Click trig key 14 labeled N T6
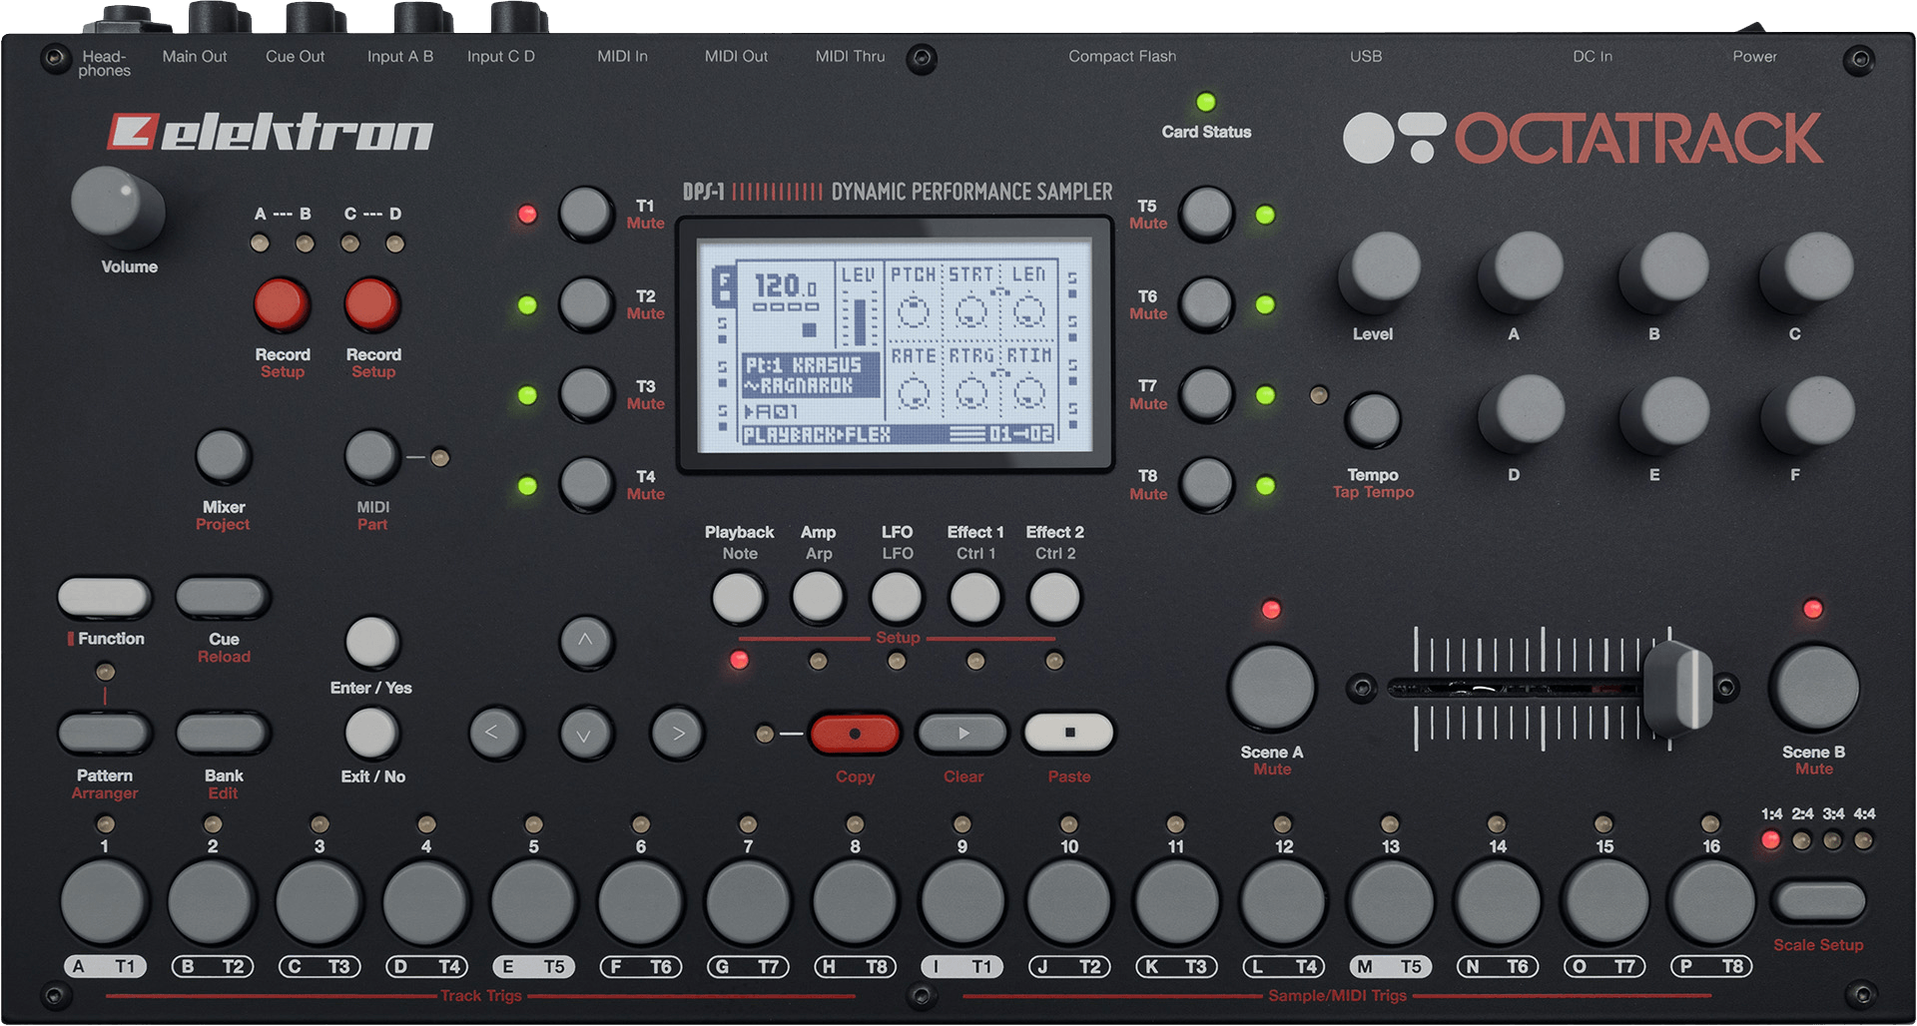The image size is (1917, 1026). point(1497,902)
